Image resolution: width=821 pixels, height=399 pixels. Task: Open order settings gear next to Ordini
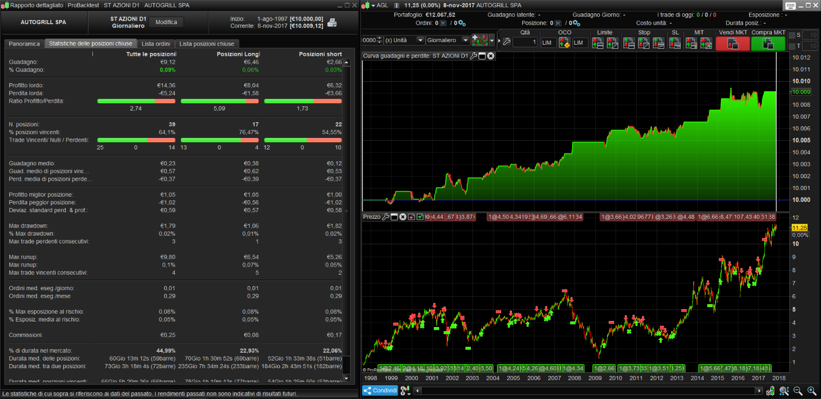pyautogui.click(x=462, y=23)
